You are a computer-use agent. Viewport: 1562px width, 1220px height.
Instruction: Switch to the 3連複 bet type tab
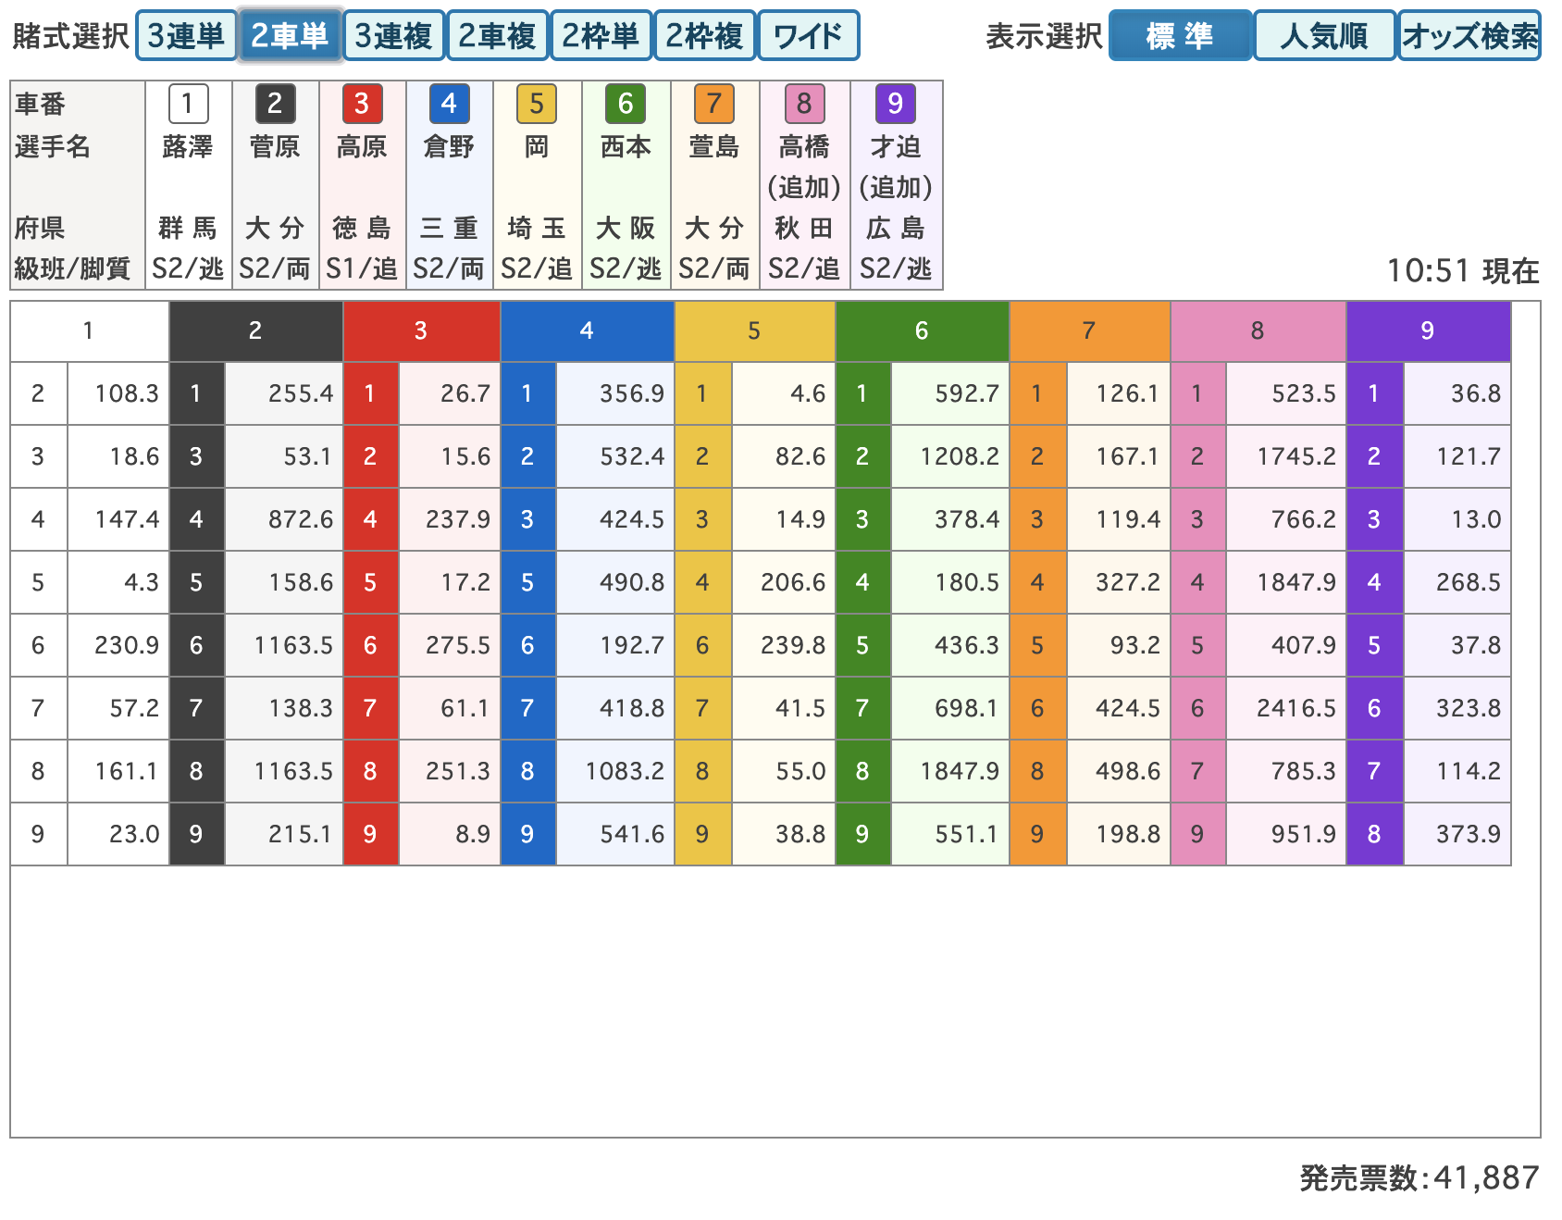(x=393, y=36)
